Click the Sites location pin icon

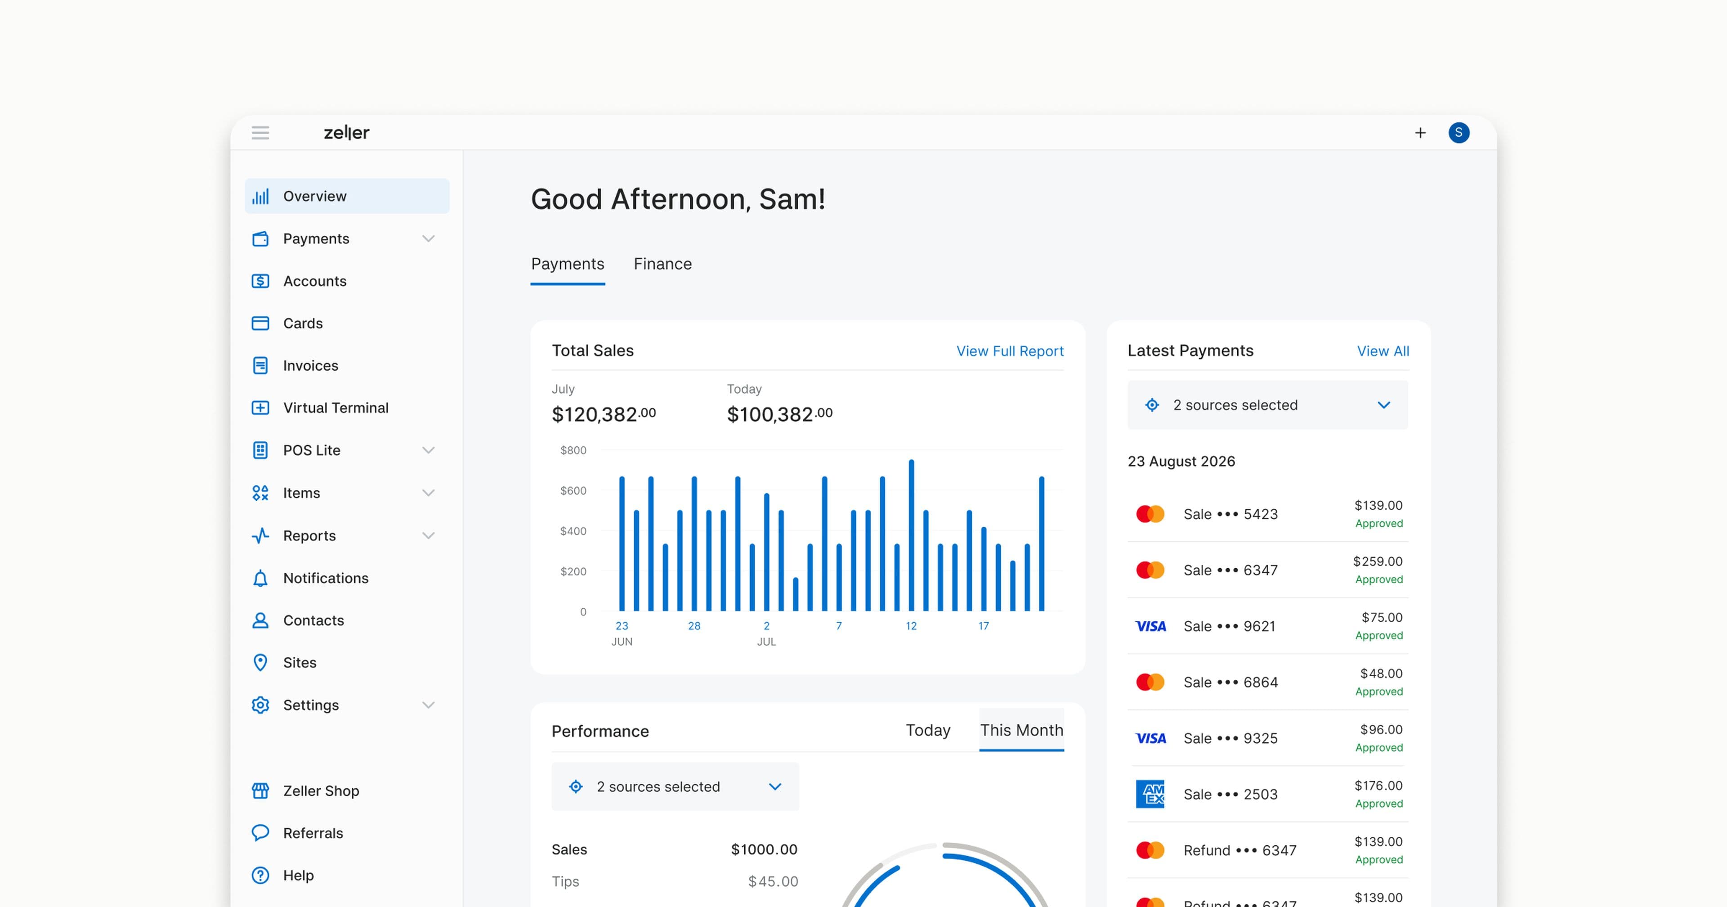pos(260,663)
